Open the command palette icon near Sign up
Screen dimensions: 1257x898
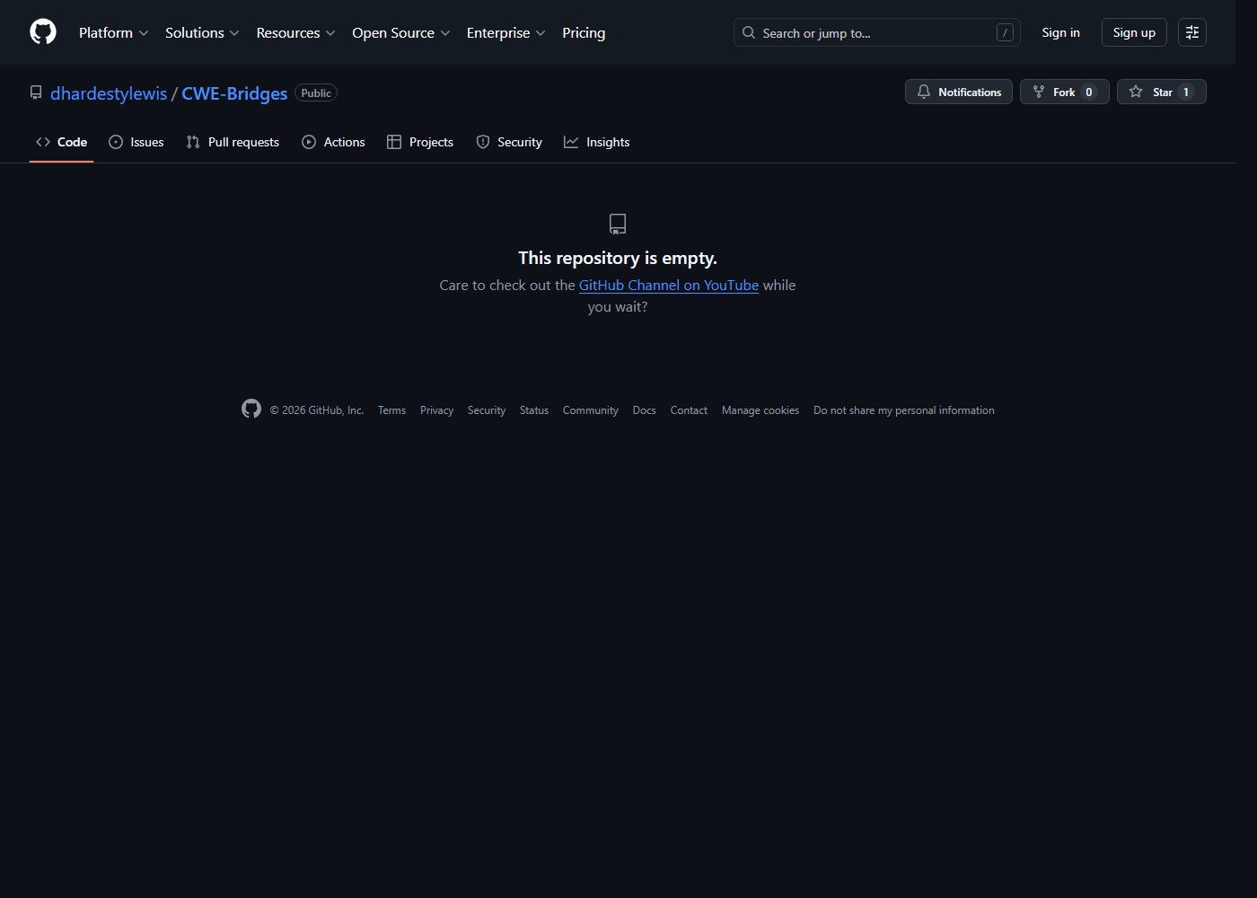click(x=1191, y=32)
